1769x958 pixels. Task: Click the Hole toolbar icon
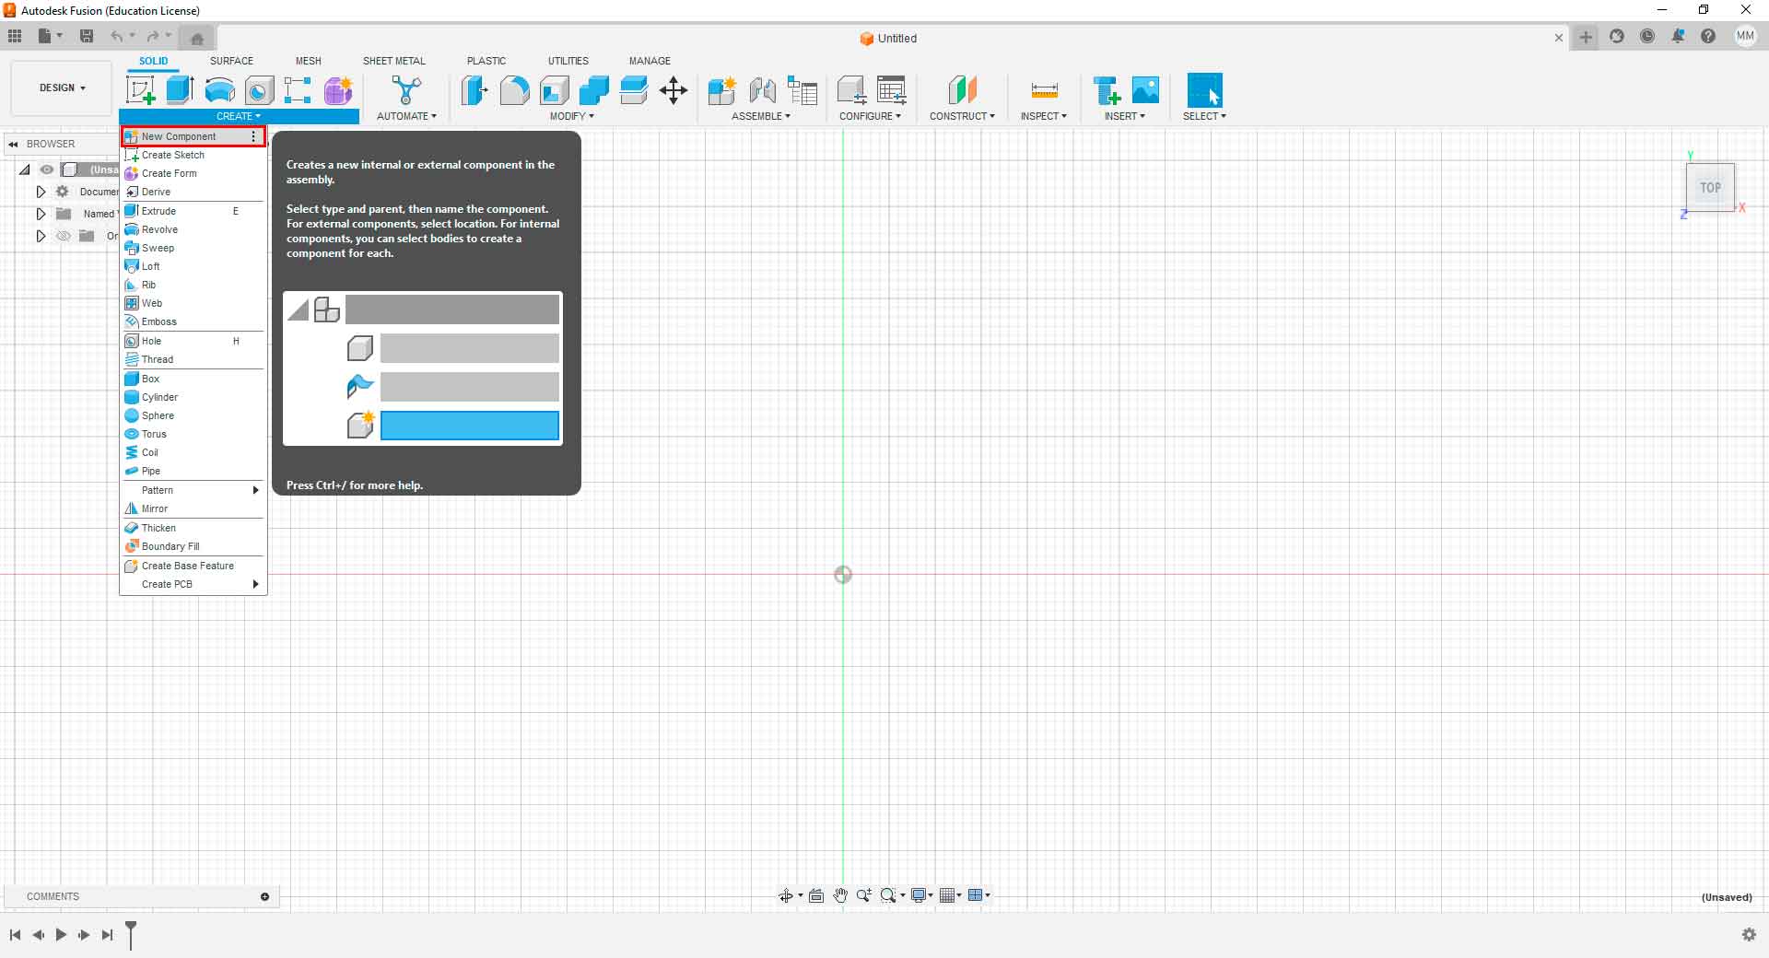(259, 90)
